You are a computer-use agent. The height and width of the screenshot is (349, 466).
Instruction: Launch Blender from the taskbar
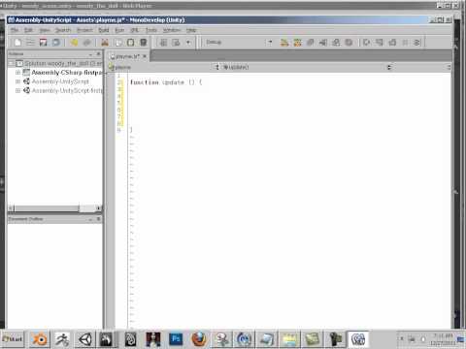pyautogui.click(x=40, y=339)
